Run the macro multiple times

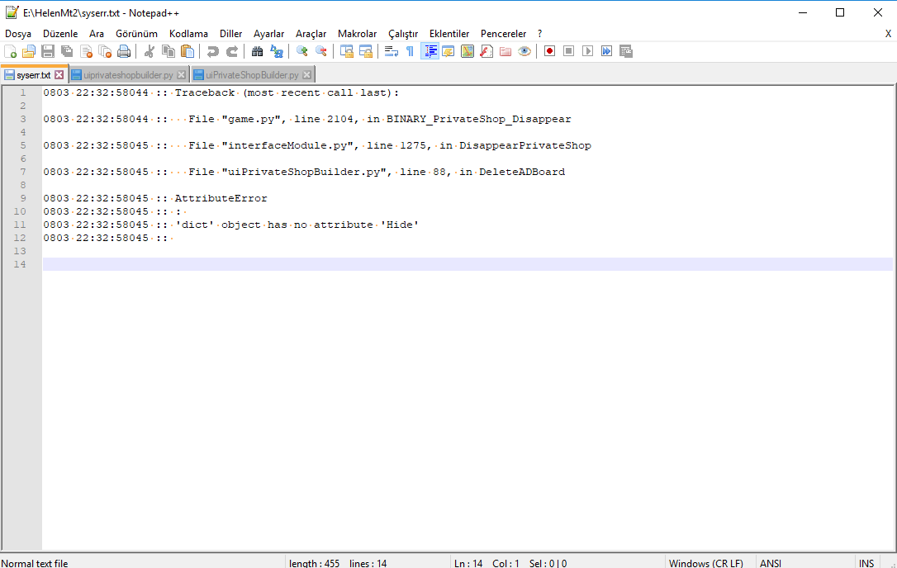(x=607, y=51)
